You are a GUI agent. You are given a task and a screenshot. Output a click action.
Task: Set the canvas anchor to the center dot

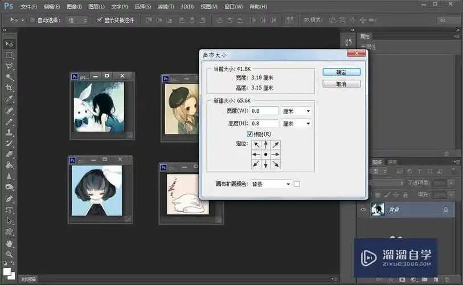[266, 154]
